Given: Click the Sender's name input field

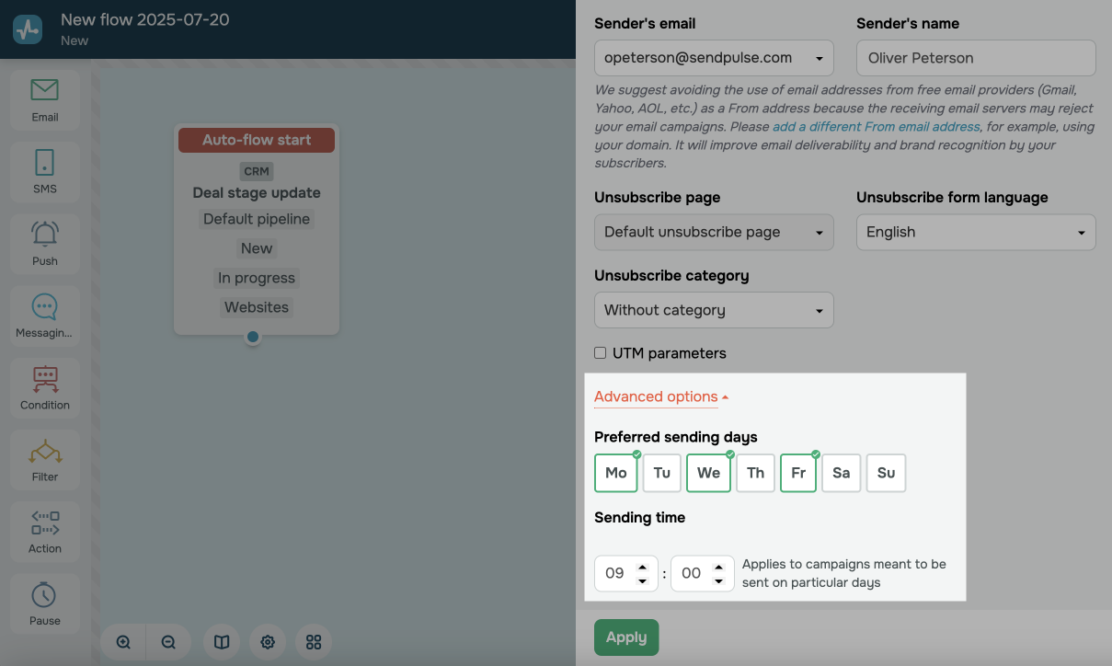Looking at the screenshot, I should (x=975, y=58).
